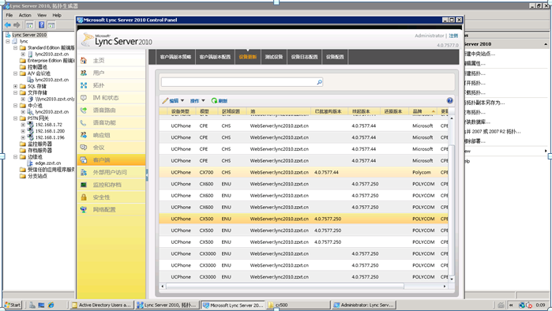
Task: Select the CX700 CHS Polycom device row
Action: [304, 172]
